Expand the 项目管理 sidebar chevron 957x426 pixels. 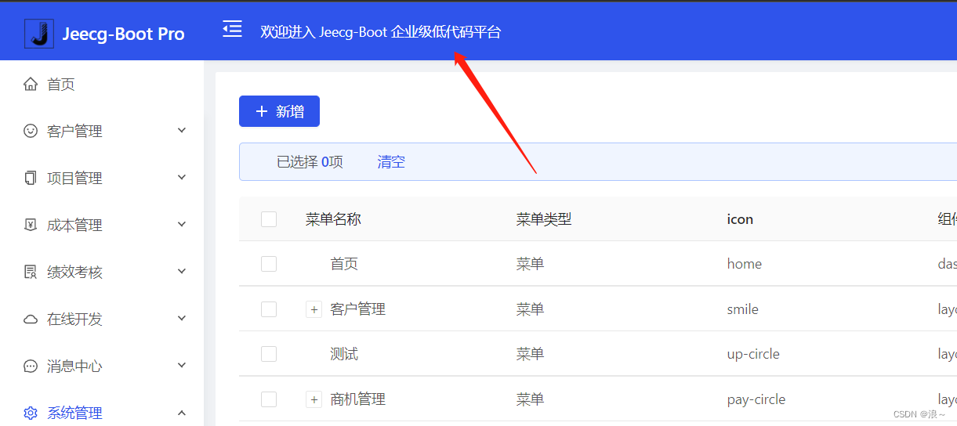point(182,178)
